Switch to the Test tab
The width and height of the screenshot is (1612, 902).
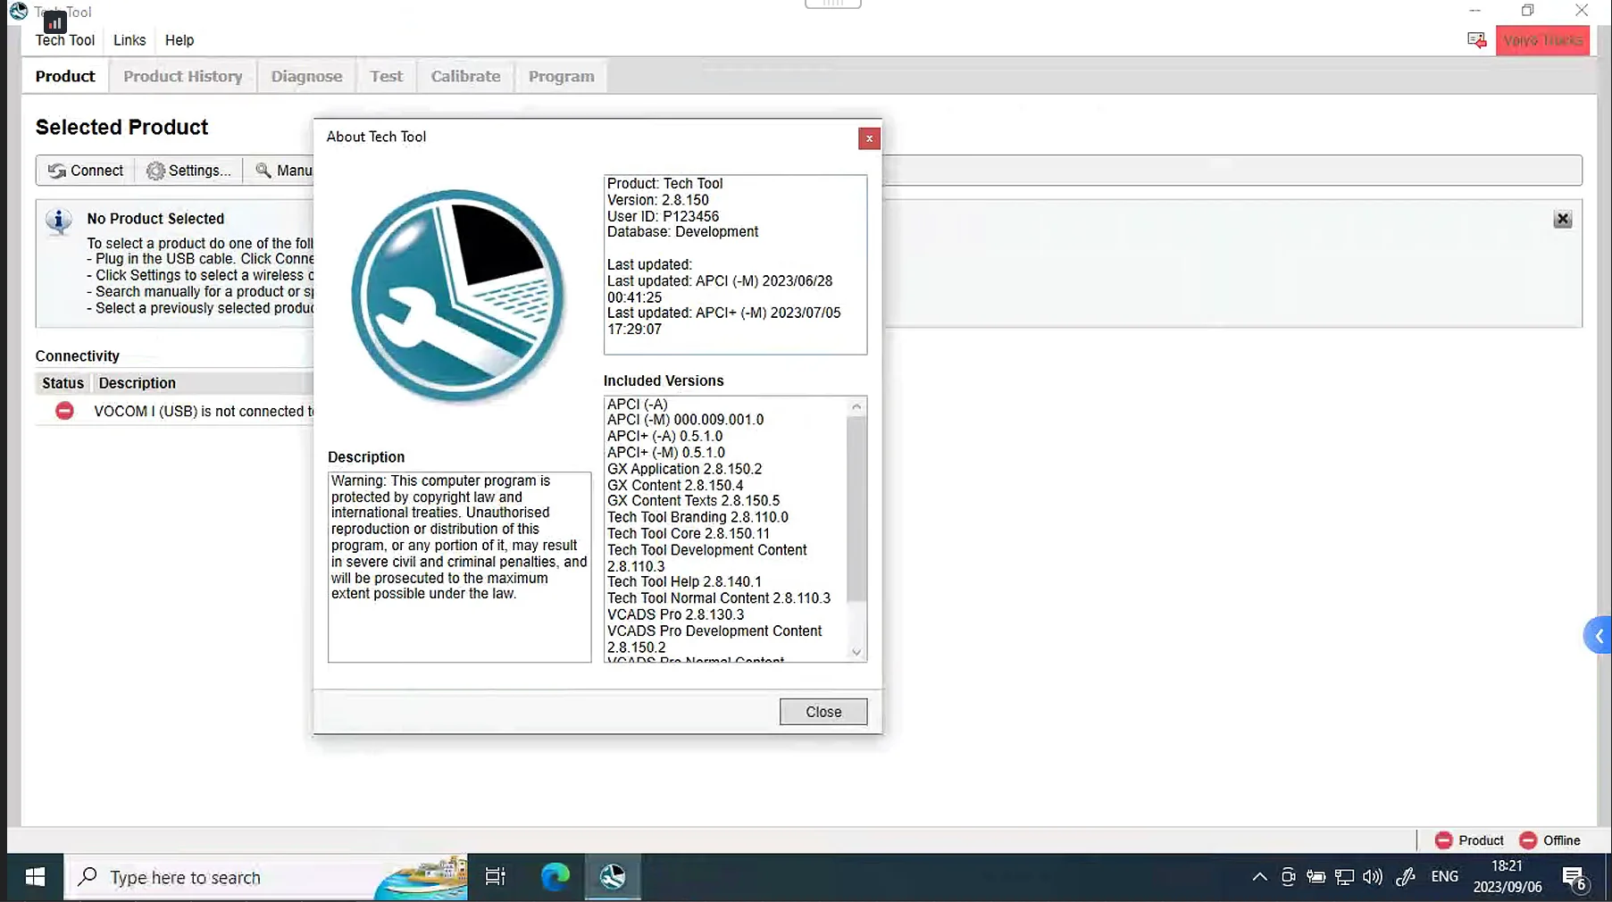(387, 77)
